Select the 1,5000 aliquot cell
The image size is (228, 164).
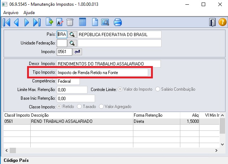coord(190,121)
